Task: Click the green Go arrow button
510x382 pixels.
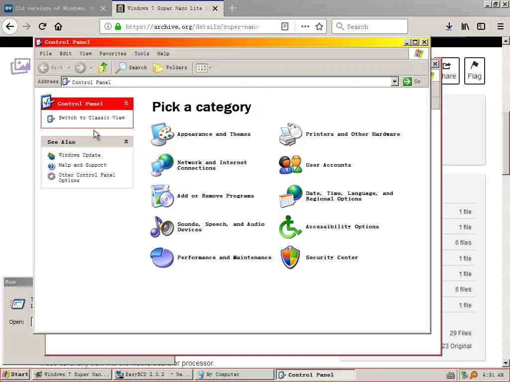Action: pyautogui.click(x=407, y=82)
